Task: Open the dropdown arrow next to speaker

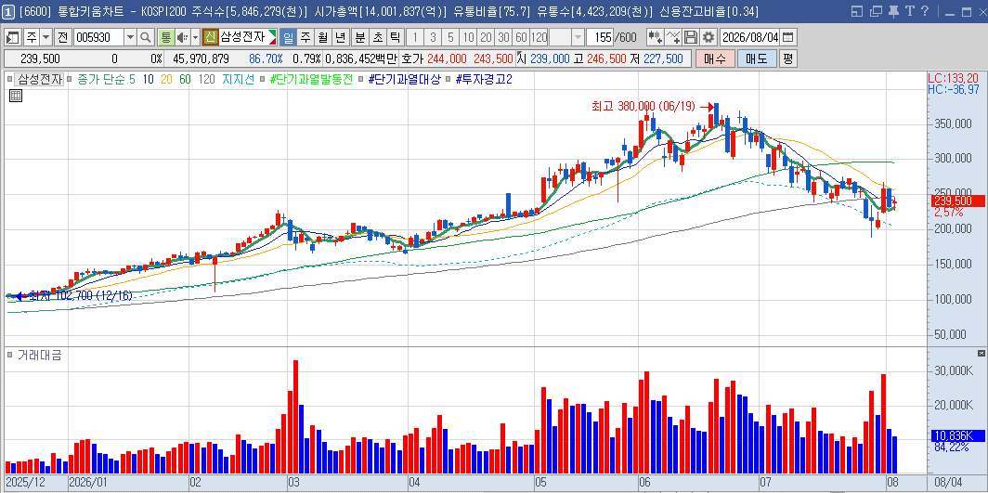Action: (x=195, y=37)
